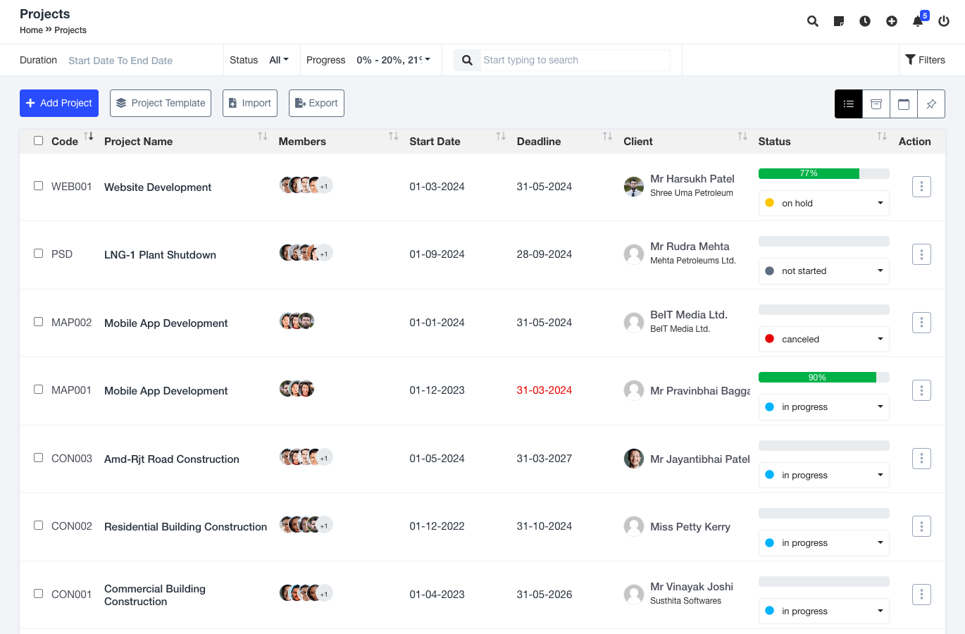
Task: Click the 90% progress bar for MAP001
Action: pos(823,378)
